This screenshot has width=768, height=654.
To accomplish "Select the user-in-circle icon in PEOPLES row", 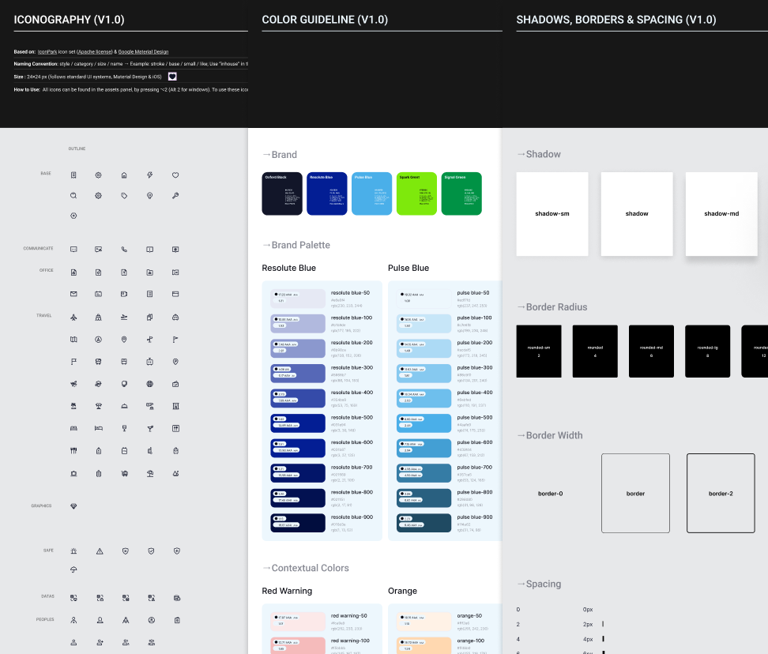I will click(152, 620).
